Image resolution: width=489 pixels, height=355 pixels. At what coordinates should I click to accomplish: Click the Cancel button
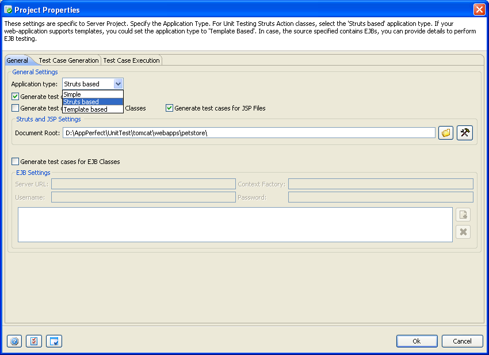coord(462,341)
